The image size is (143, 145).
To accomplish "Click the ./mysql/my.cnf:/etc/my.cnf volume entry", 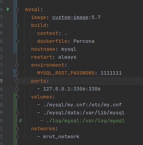I will pyautogui.click(x=82, y=105).
